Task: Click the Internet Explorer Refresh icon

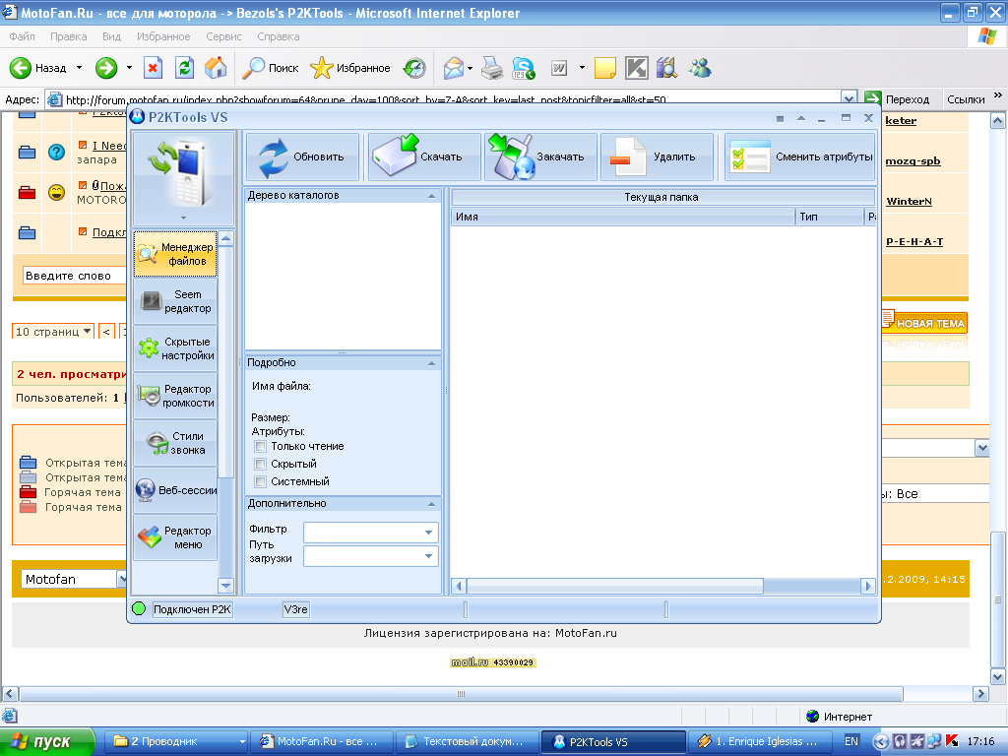Action: (184, 68)
